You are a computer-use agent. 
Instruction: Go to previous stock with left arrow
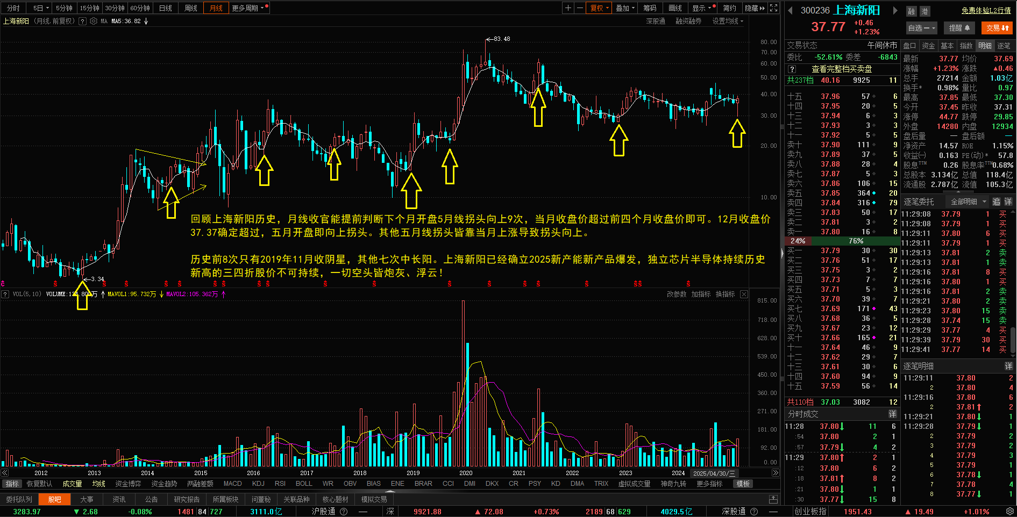[x=791, y=11]
